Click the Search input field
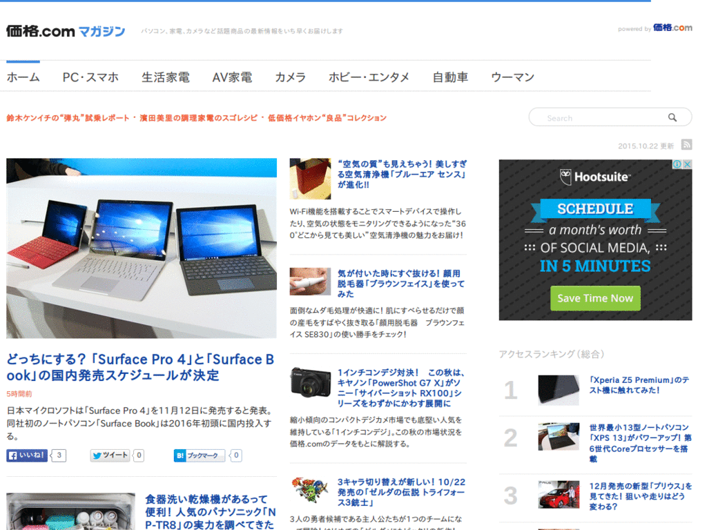Screen dimensions: 707x530 [x=610, y=117]
